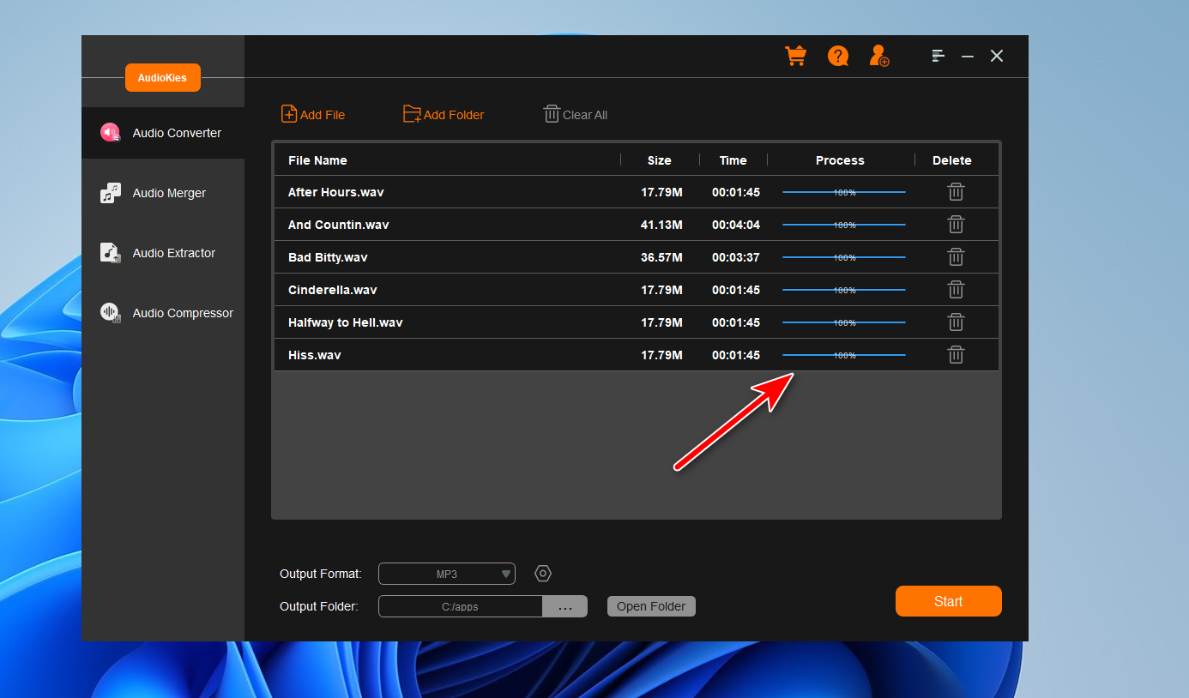Viewport: 1189px width, 698px height.
Task: Click the File Name column header
Action: pyautogui.click(x=317, y=160)
